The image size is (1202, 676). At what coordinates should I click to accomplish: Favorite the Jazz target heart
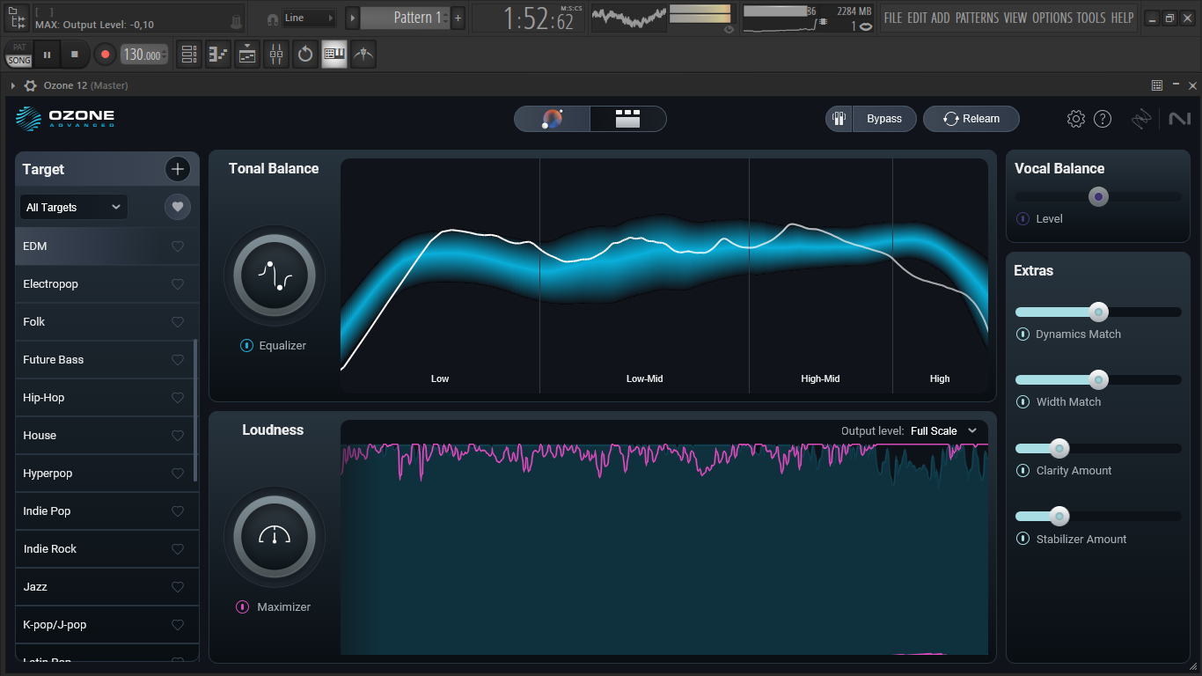click(x=178, y=587)
